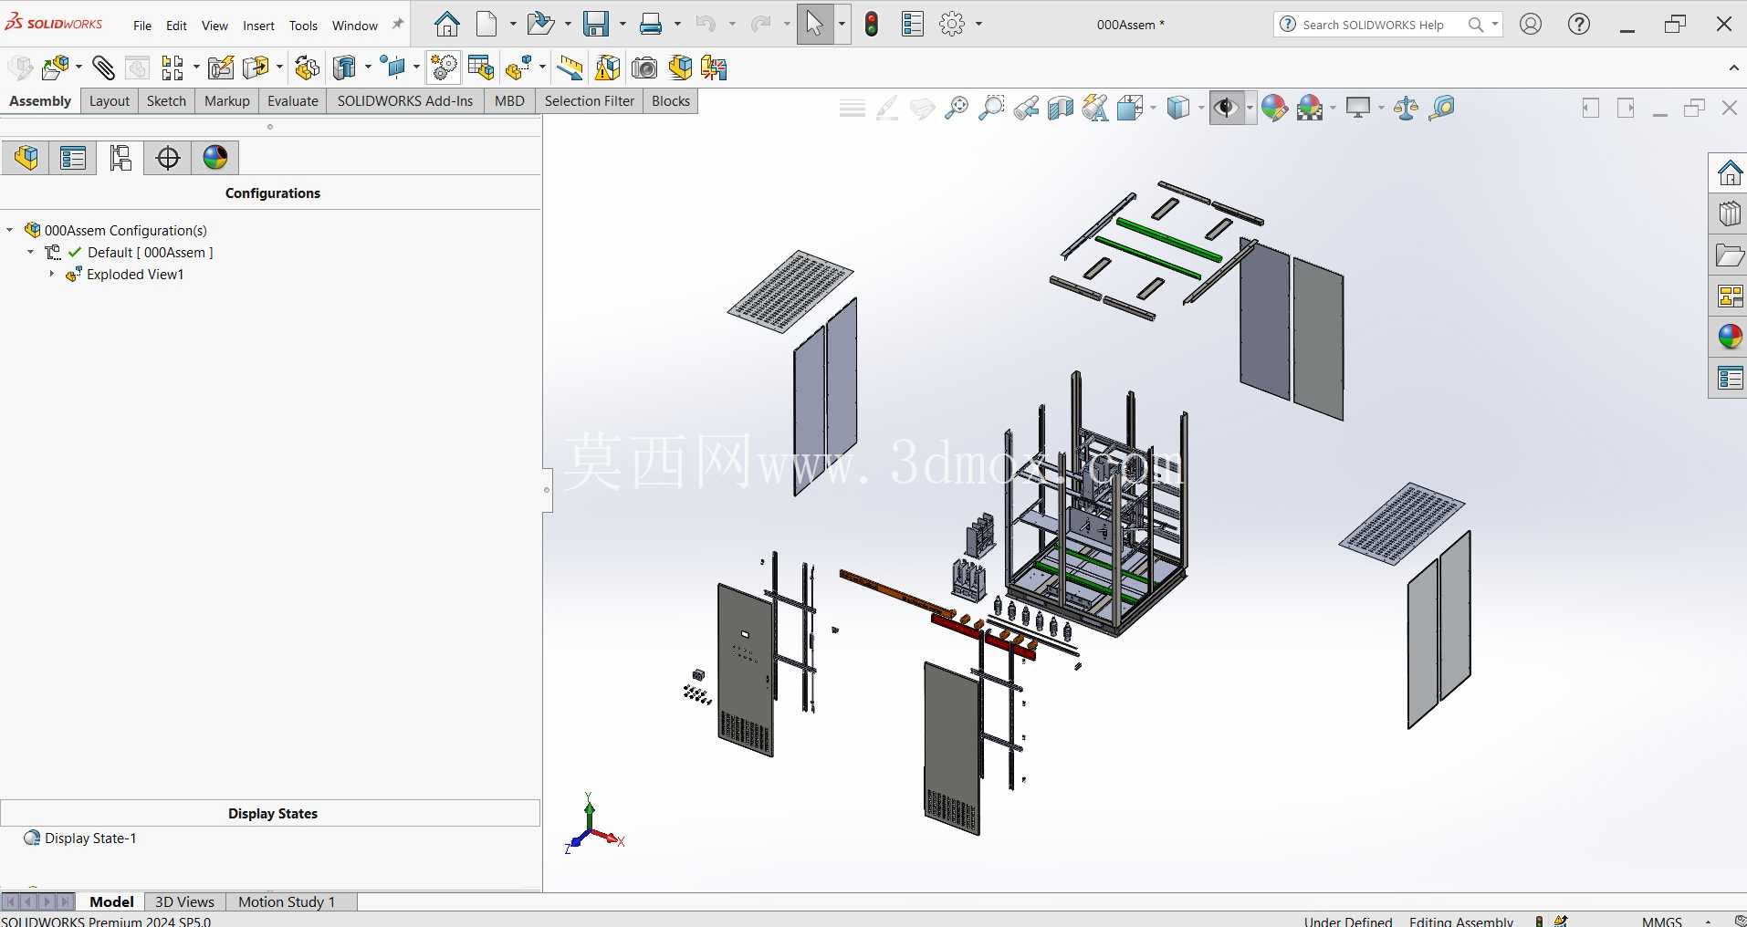Click the Zoom to Area icon
Screen dimensions: 1747x927
[991, 108]
